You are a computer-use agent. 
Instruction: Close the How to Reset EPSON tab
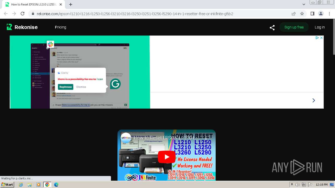tap(61, 4)
